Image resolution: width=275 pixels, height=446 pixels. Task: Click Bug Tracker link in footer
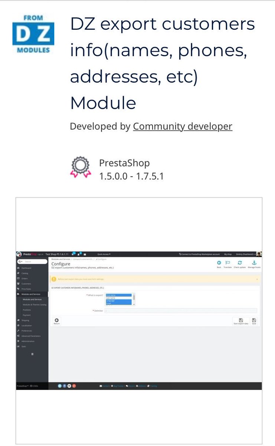pos(118,386)
